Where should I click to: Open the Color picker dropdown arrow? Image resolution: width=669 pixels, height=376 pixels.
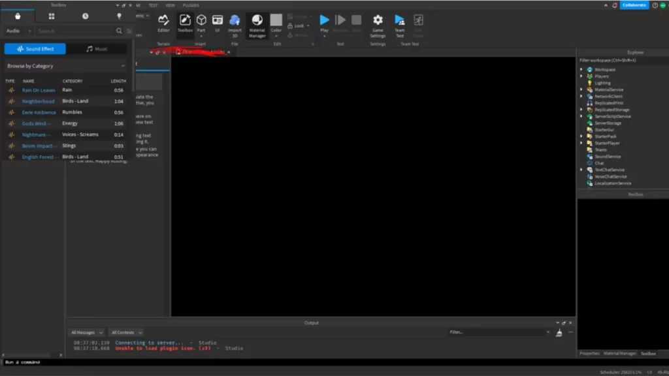coord(276,37)
